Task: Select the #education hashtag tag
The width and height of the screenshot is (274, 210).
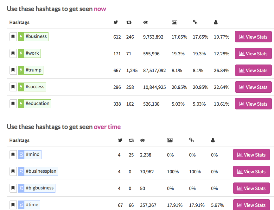Action: coord(37,104)
